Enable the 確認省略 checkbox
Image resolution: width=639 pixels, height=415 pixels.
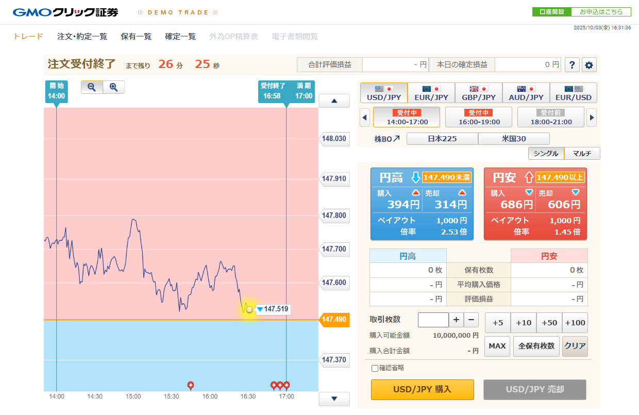(x=375, y=368)
